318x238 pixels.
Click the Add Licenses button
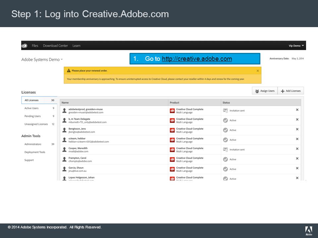pos(291,91)
